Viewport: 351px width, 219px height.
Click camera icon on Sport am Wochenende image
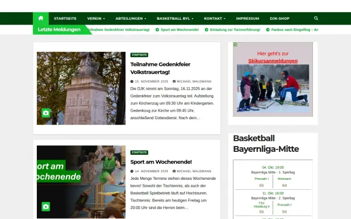(46, 207)
